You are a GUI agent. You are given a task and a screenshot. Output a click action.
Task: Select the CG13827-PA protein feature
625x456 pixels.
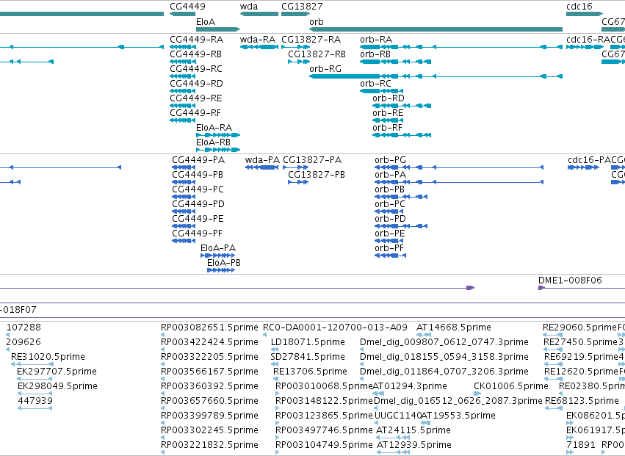(x=296, y=167)
